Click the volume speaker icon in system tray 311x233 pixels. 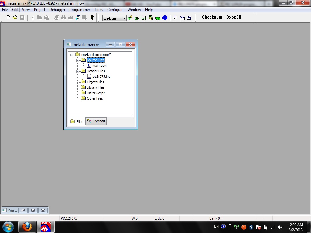[x=280, y=227]
